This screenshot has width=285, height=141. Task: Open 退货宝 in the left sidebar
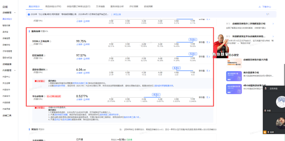click(5, 32)
